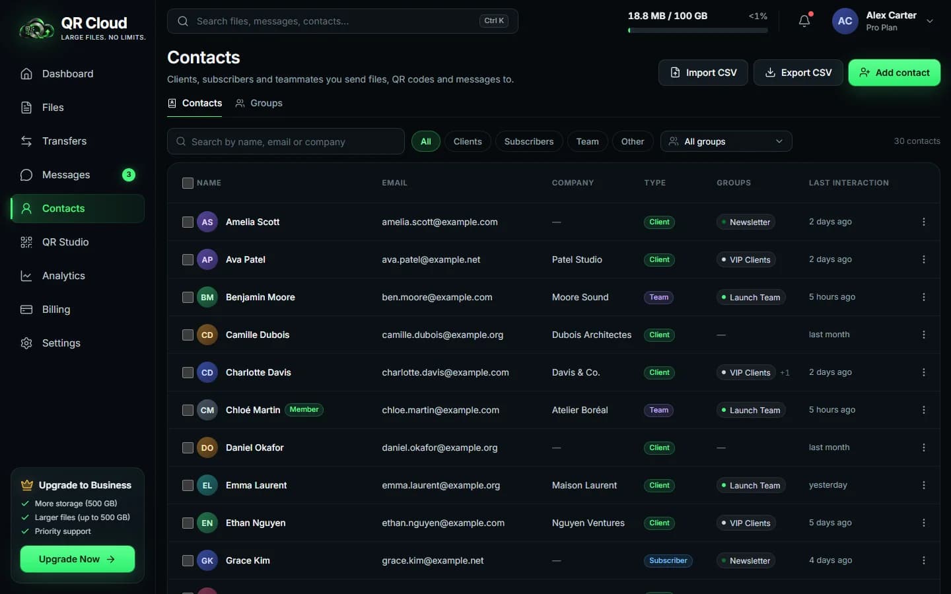
Task: Open row actions menu for Amelia Scott
Action: click(x=924, y=222)
